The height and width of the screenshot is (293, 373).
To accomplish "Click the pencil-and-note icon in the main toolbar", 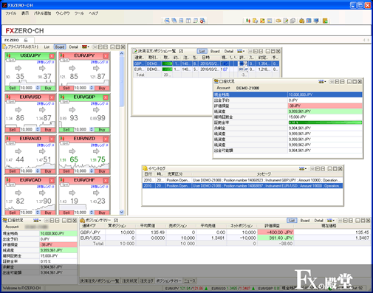I will [286, 21].
